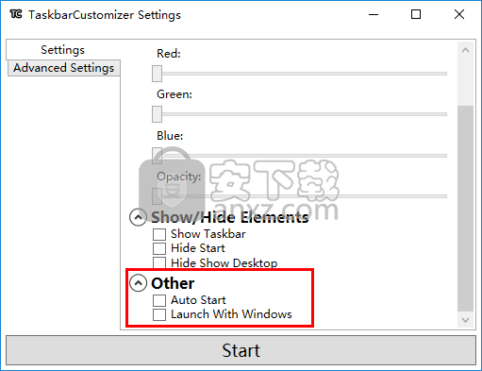Image resolution: width=482 pixels, height=371 pixels.
Task: Switch to the Settings tab
Action: [x=63, y=50]
